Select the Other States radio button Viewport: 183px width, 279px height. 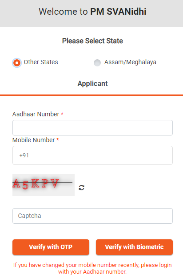point(17,63)
